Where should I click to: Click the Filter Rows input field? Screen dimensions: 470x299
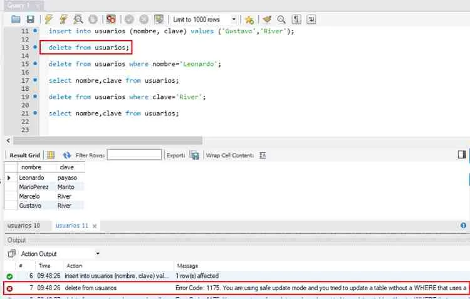coord(134,155)
